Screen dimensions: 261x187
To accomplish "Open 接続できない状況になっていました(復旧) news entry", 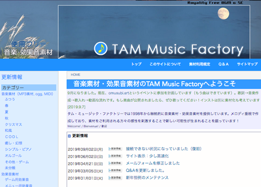I will coord(164,149).
